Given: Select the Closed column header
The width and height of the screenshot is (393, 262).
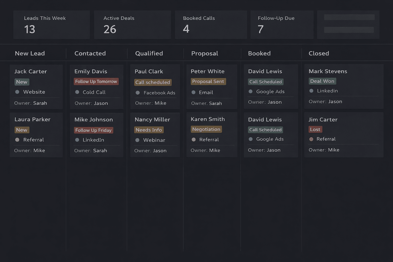Looking at the screenshot, I should pyautogui.click(x=319, y=53).
